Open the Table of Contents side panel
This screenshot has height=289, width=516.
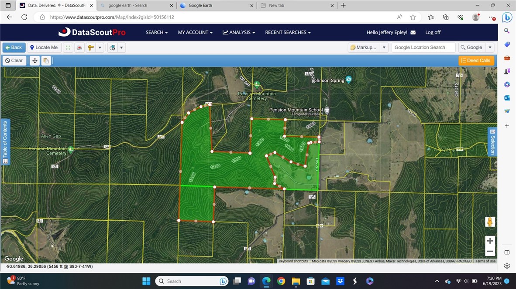pos(5,142)
